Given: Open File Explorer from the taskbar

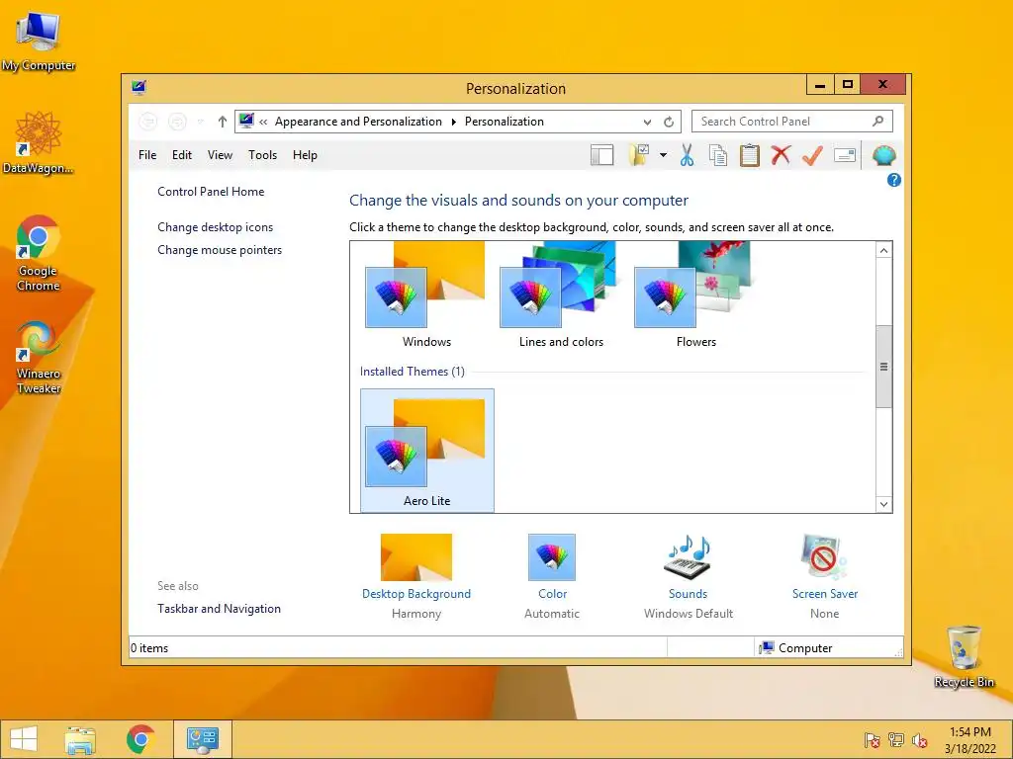Looking at the screenshot, I should click(x=80, y=739).
